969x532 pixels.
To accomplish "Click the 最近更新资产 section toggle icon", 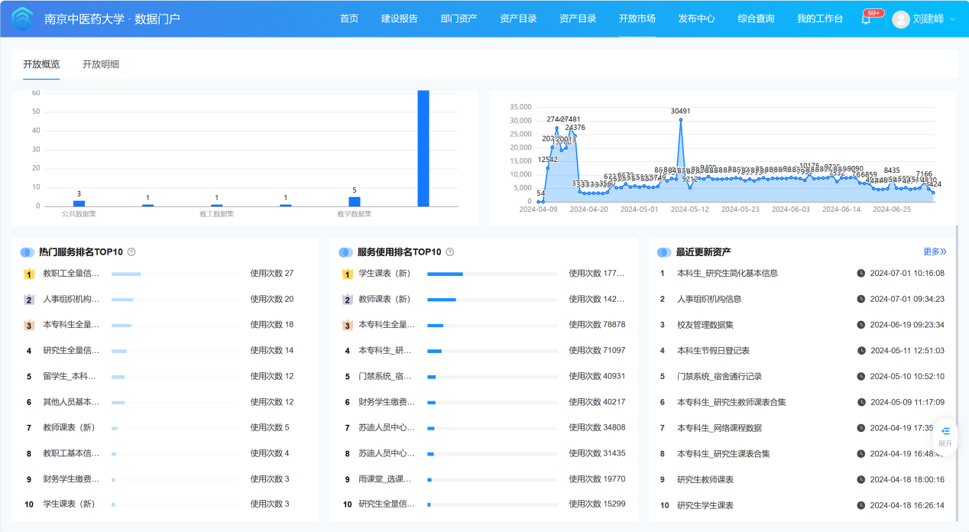I will tap(664, 251).
